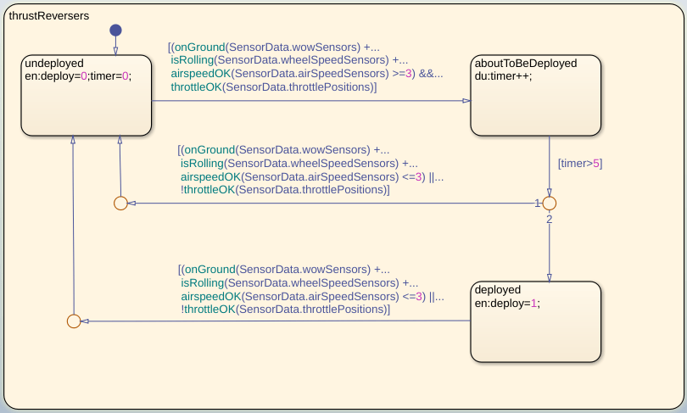Click the middle transition condition label
This screenshot has height=413, width=687.
pyautogui.click(x=310, y=170)
